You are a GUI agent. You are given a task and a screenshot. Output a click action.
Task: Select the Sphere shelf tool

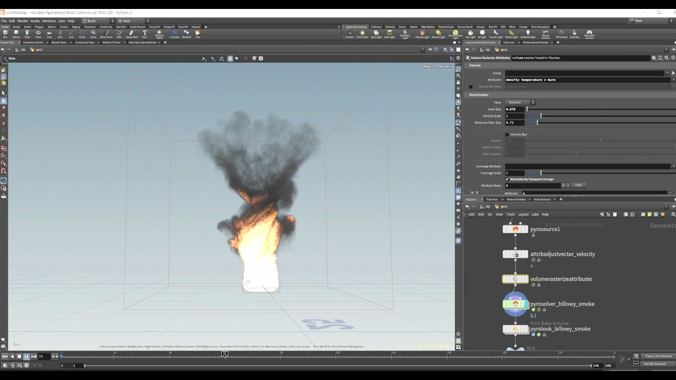click(16, 34)
